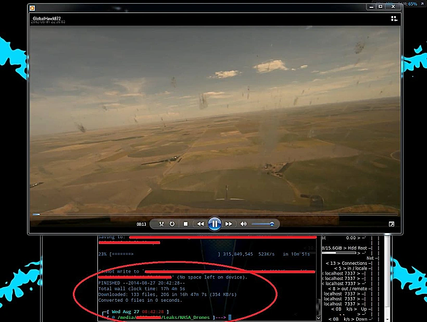The width and height of the screenshot is (427, 322).
Task: Click the terminal vertical scrollbar
Action: 319,276
